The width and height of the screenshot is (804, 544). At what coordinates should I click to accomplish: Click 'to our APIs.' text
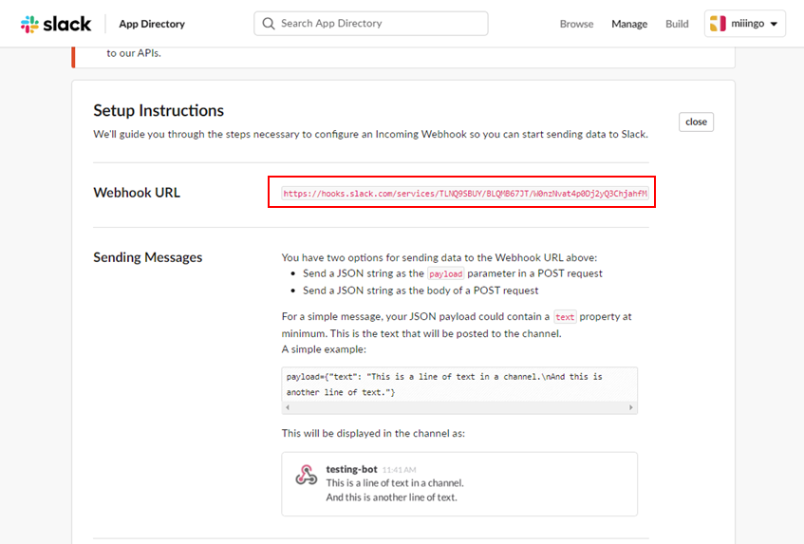pos(134,53)
